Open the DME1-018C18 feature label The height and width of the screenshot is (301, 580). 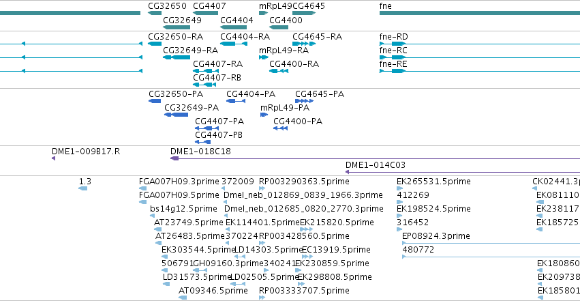click(x=200, y=152)
